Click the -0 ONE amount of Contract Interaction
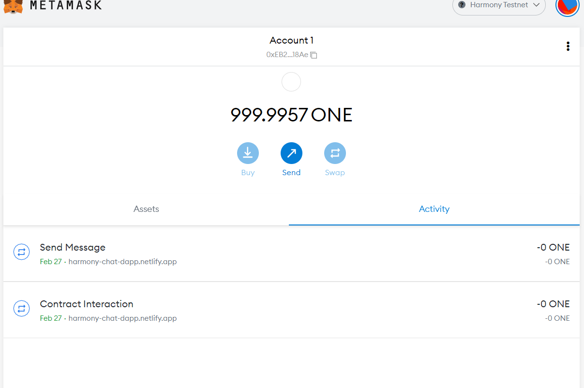The height and width of the screenshot is (388, 584). tap(553, 304)
